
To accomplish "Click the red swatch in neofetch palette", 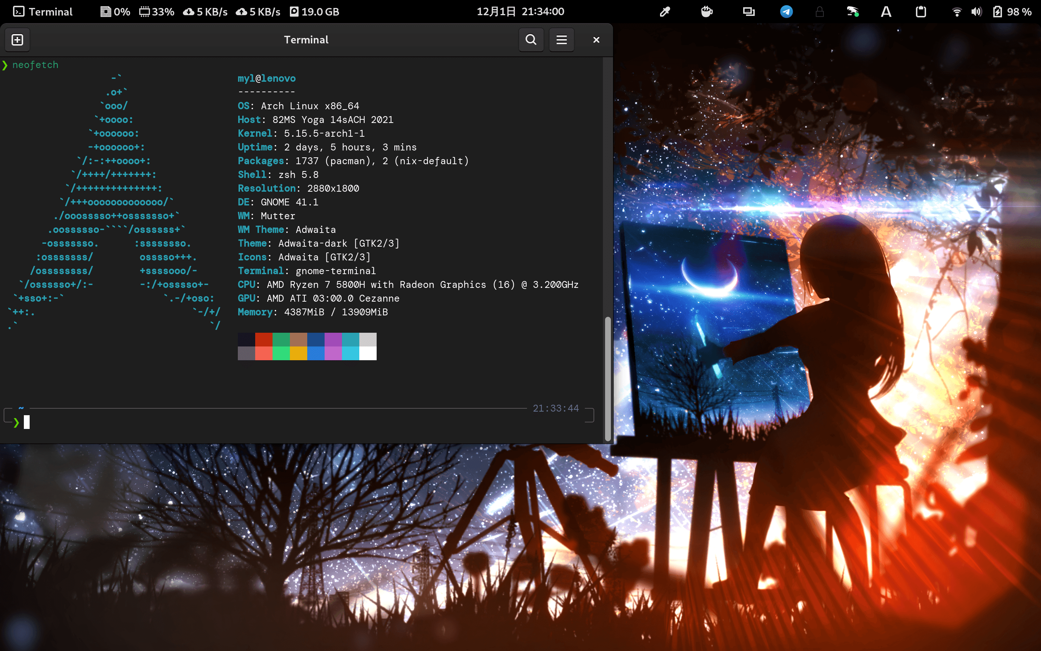I will pyautogui.click(x=264, y=339).
